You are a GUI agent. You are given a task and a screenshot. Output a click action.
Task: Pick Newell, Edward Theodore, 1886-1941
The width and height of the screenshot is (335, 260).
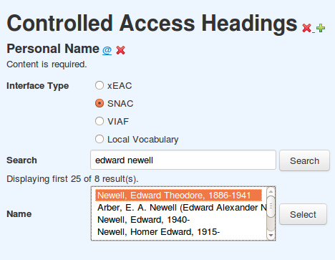[x=179, y=196]
